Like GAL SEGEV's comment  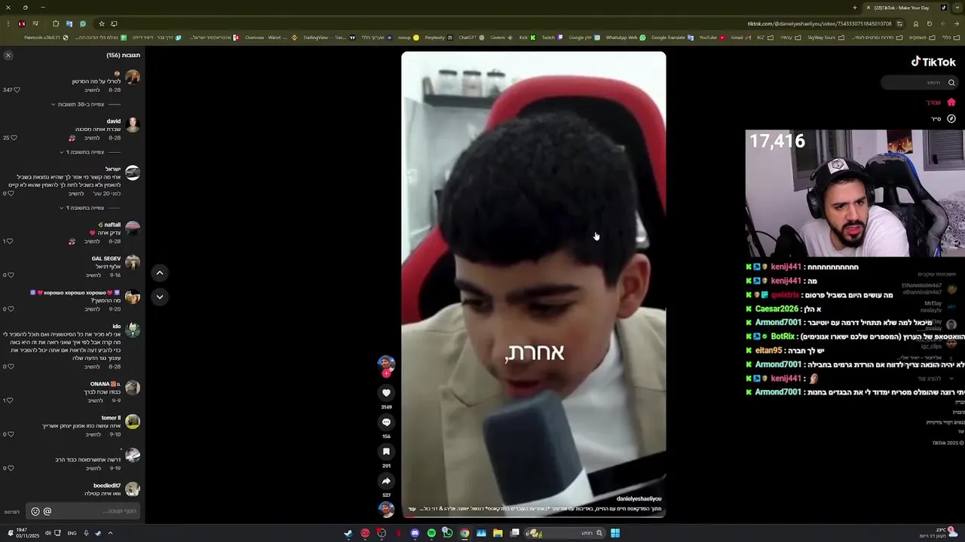(x=10, y=276)
